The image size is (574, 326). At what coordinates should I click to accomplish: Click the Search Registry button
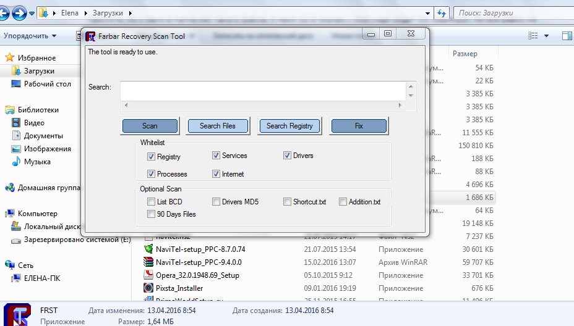[289, 126]
